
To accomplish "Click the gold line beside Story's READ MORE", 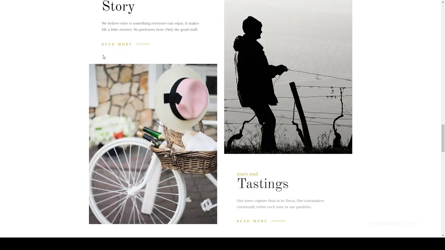I will 143,44.
